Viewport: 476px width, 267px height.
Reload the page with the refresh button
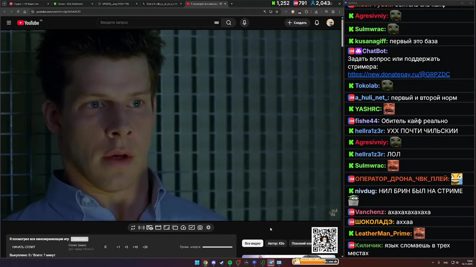tap(18, 11)
